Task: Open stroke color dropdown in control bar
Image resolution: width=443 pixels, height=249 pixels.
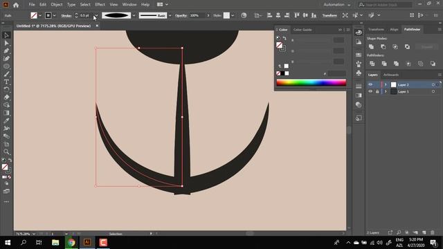Action: click(x=54, y=15)
